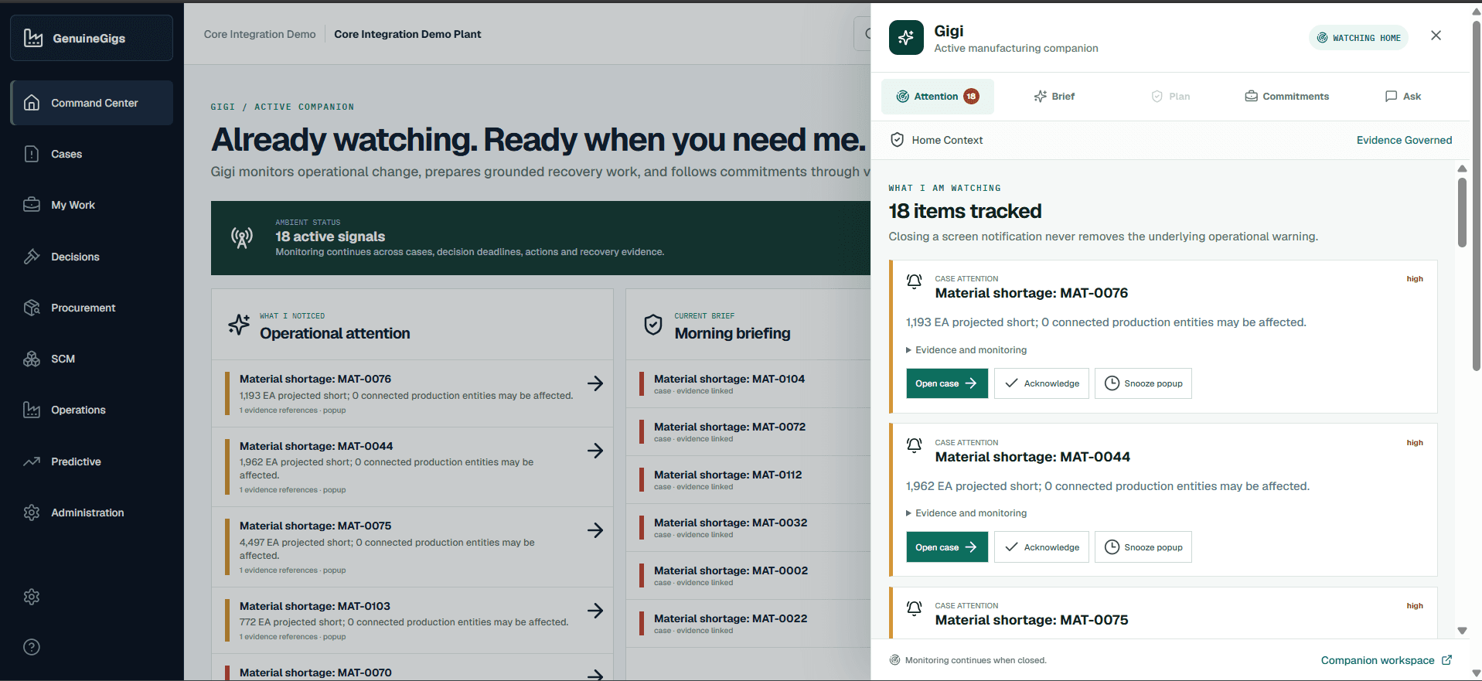Click the 18 items tracked heading
The height and width of the screenshot is (681, 1482).
[965, 211]
